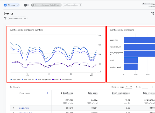Click the C badge icon on Country comparison
This screenshot has width=155, height=113.
click(x=32, y=5)
